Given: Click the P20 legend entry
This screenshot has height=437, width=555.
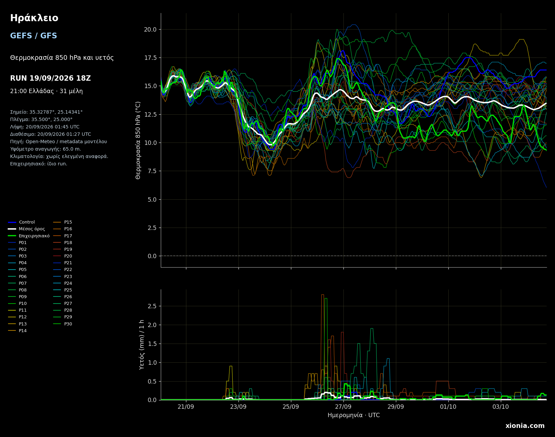Looking at the screenshot, I should point(63,256).
